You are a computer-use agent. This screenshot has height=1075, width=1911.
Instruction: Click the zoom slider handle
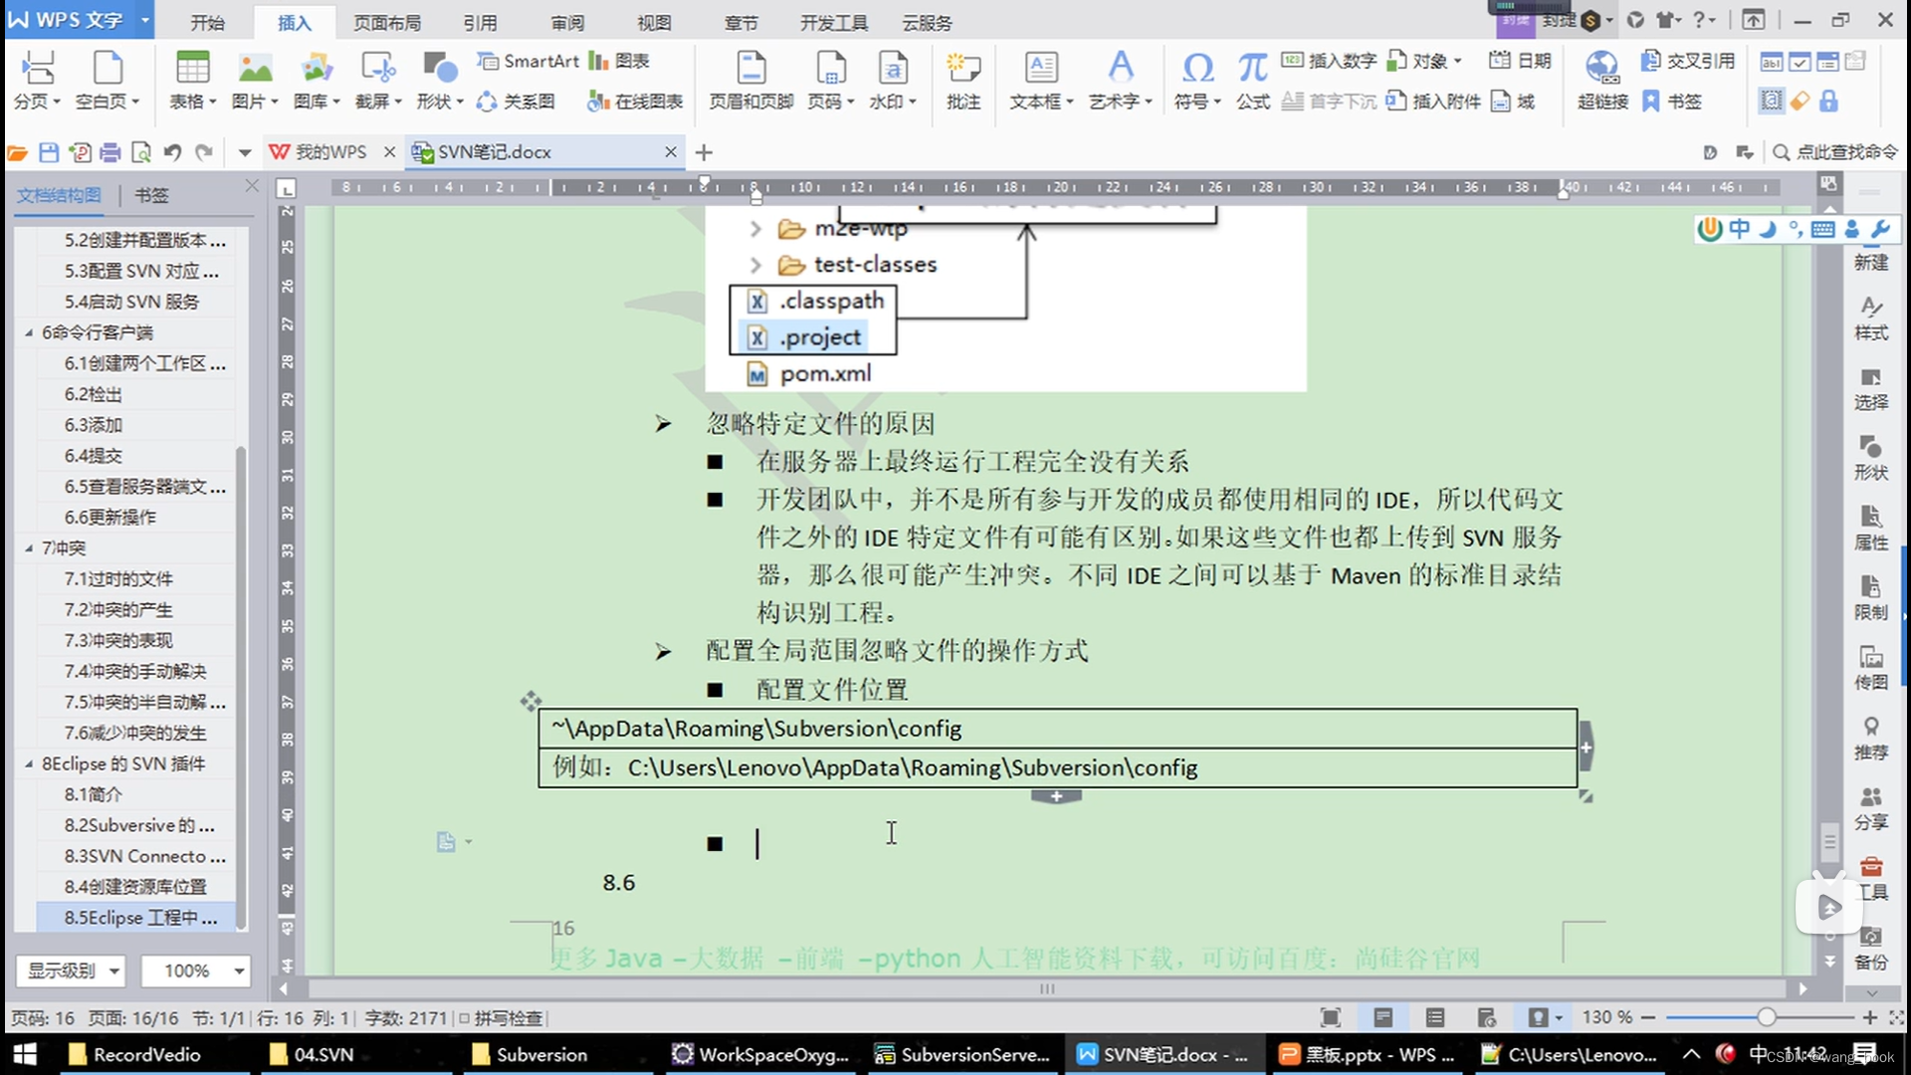point(1766,1017)
